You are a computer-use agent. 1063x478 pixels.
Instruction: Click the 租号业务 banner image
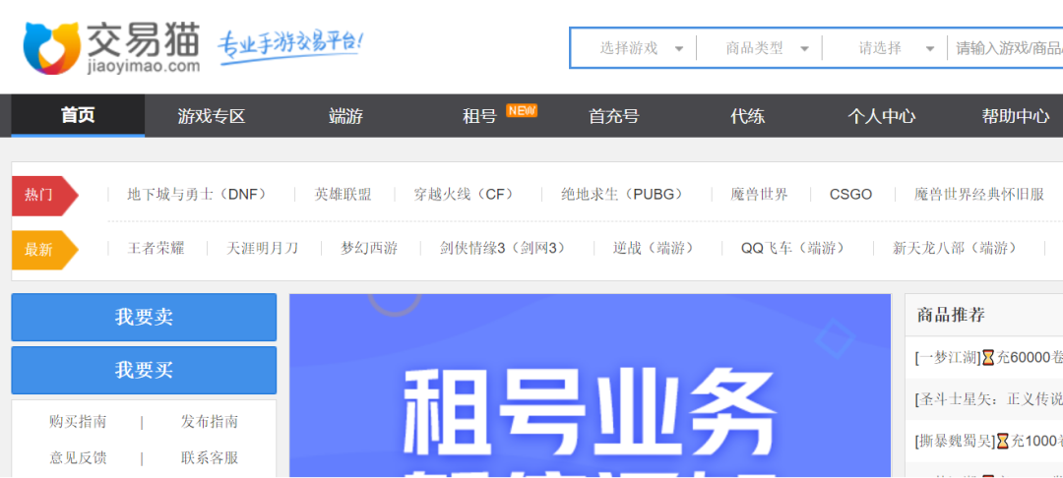590,386
